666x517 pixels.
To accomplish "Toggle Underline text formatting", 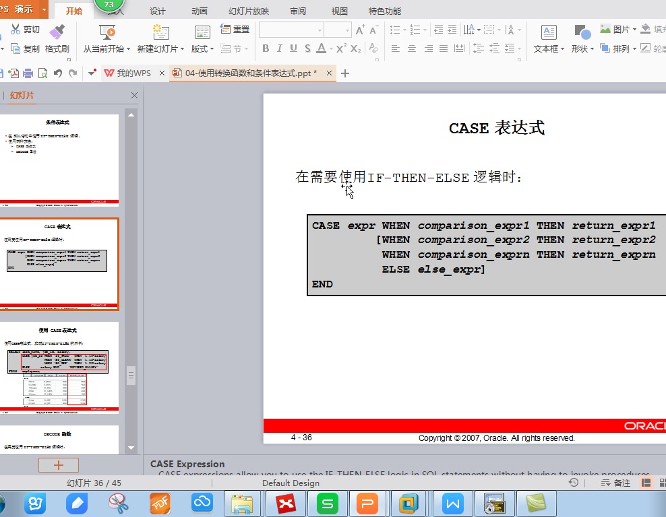I will click(x=293, y=48).
